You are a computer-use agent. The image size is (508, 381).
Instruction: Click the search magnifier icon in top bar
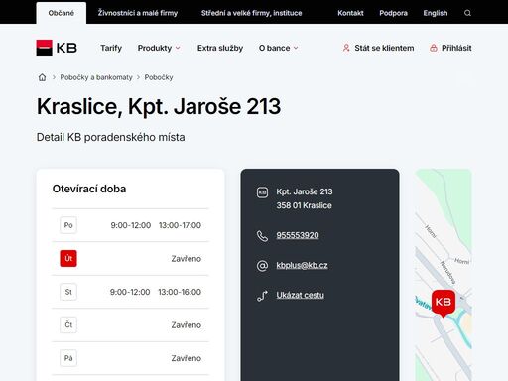[x=467, y=13]
